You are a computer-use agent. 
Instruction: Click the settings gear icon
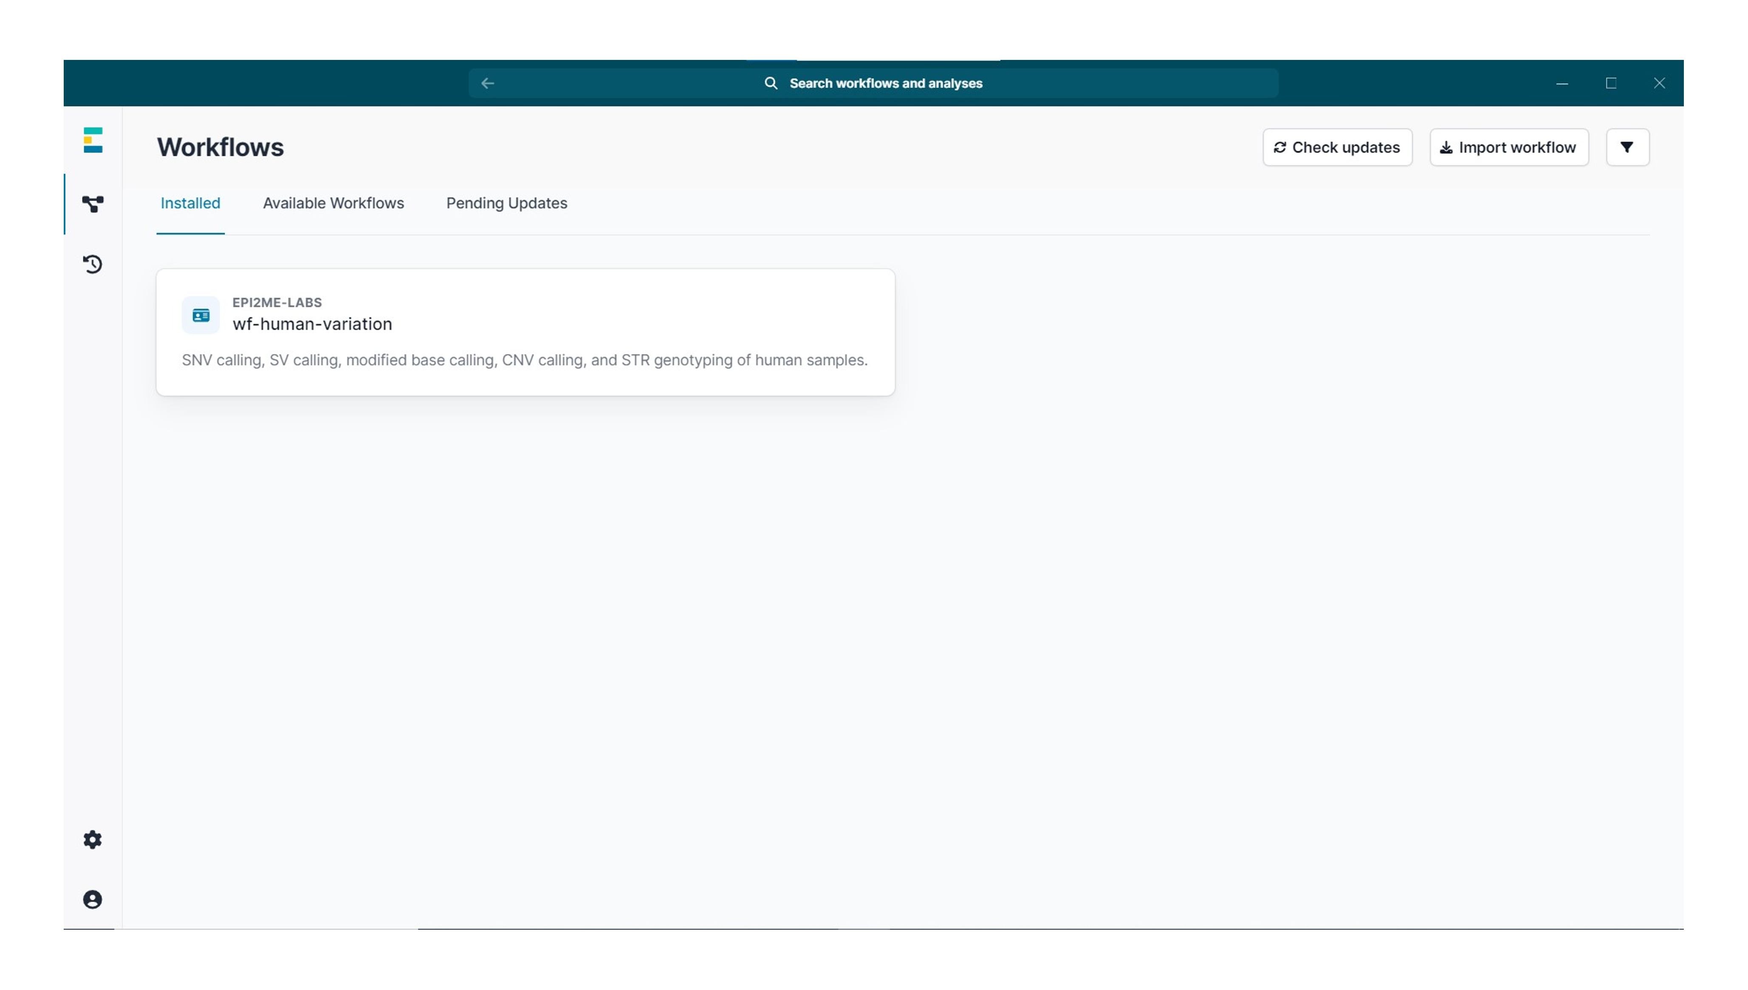click(x=93, y=839)
